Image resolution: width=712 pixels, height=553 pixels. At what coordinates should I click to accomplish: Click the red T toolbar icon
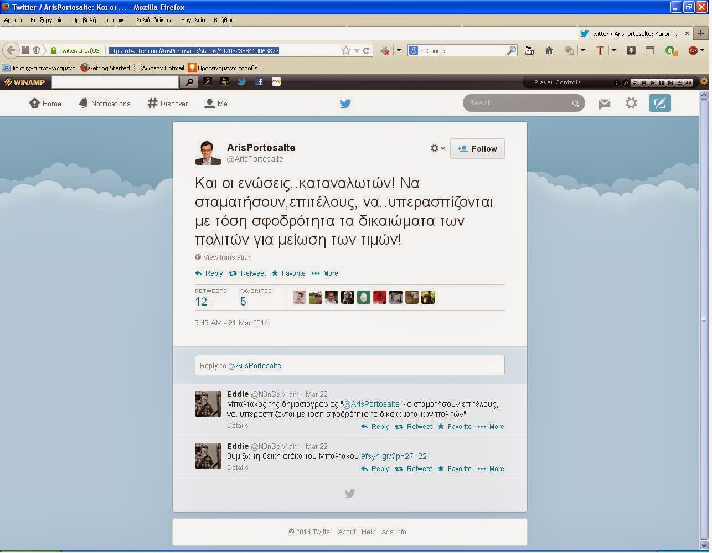coord(600,50)
